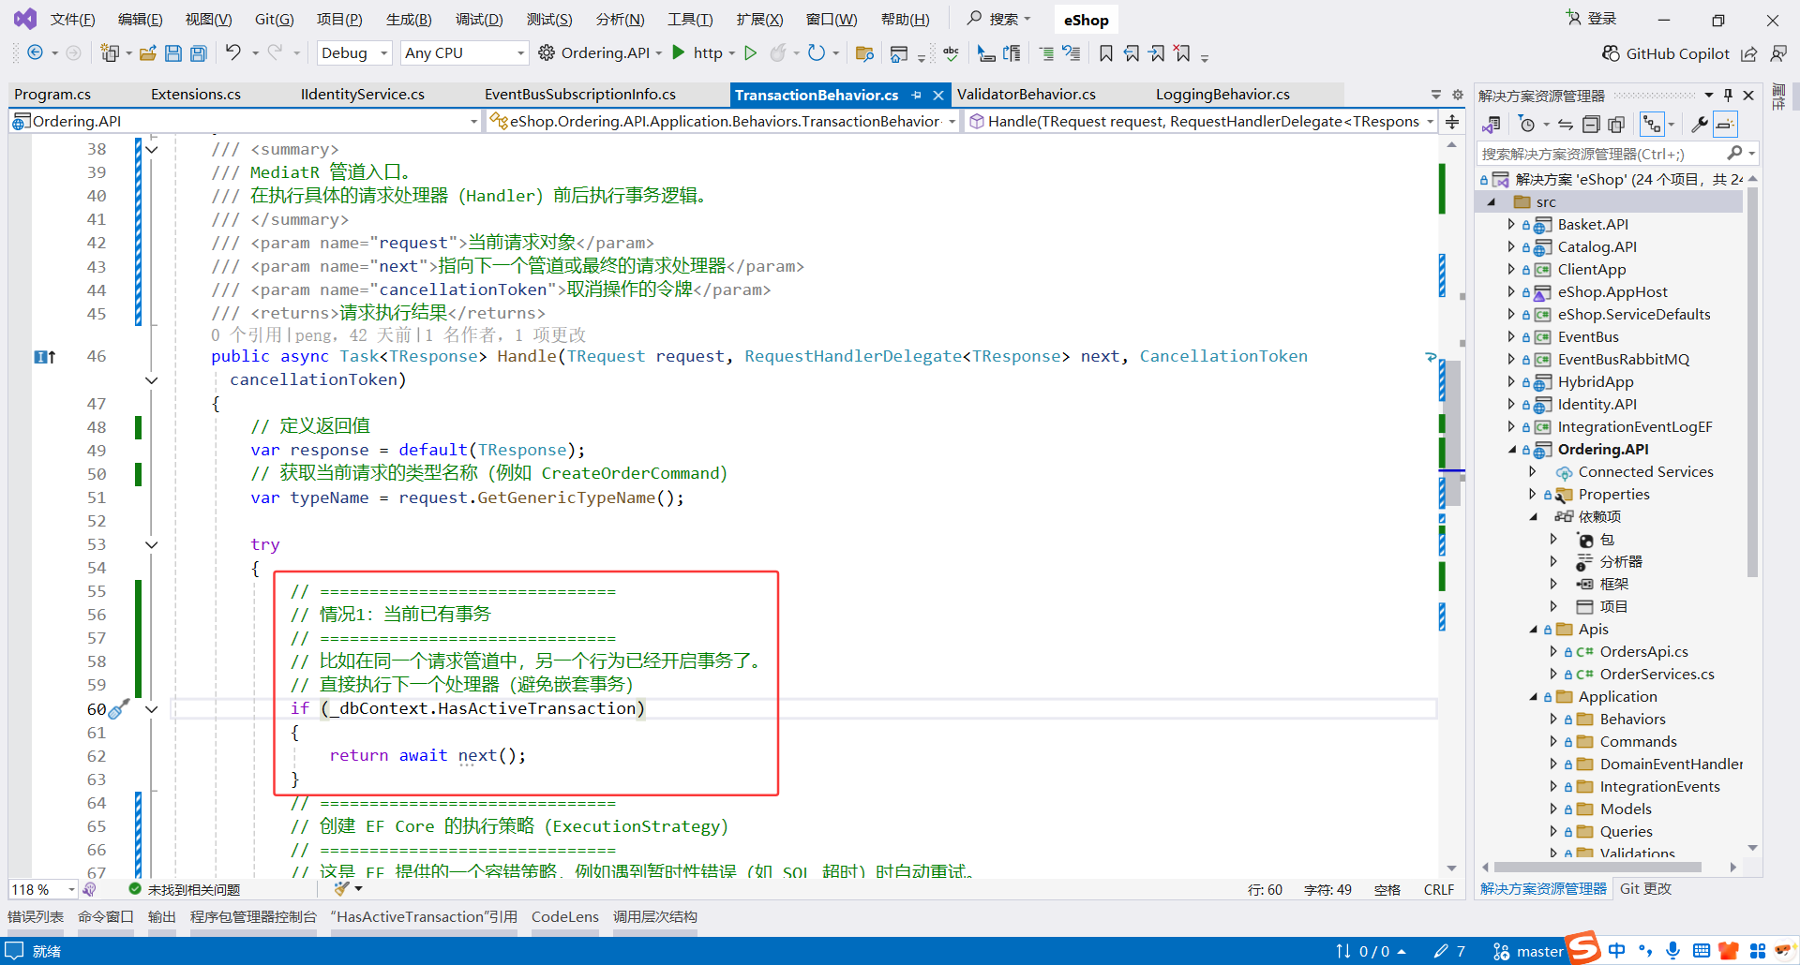Open the Git(G) menu

(x=275, y=20)
